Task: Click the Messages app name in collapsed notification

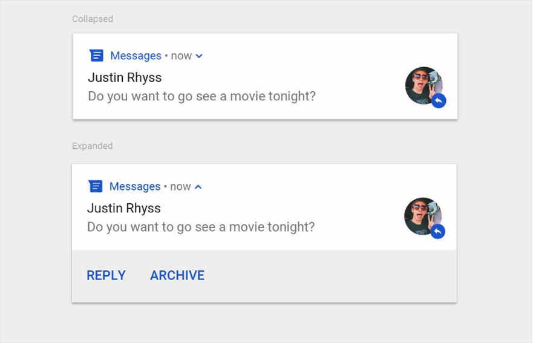Action: tap(136, 56)
